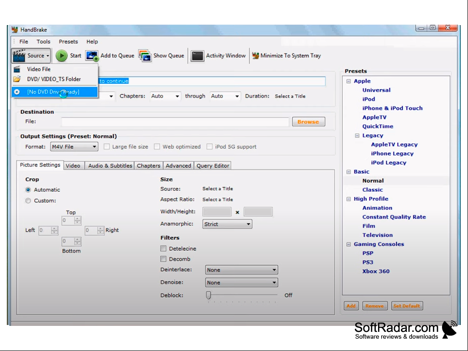Screen dimensions: 468x351
Task: Switch to the Video tab
Action: point(73,166)
